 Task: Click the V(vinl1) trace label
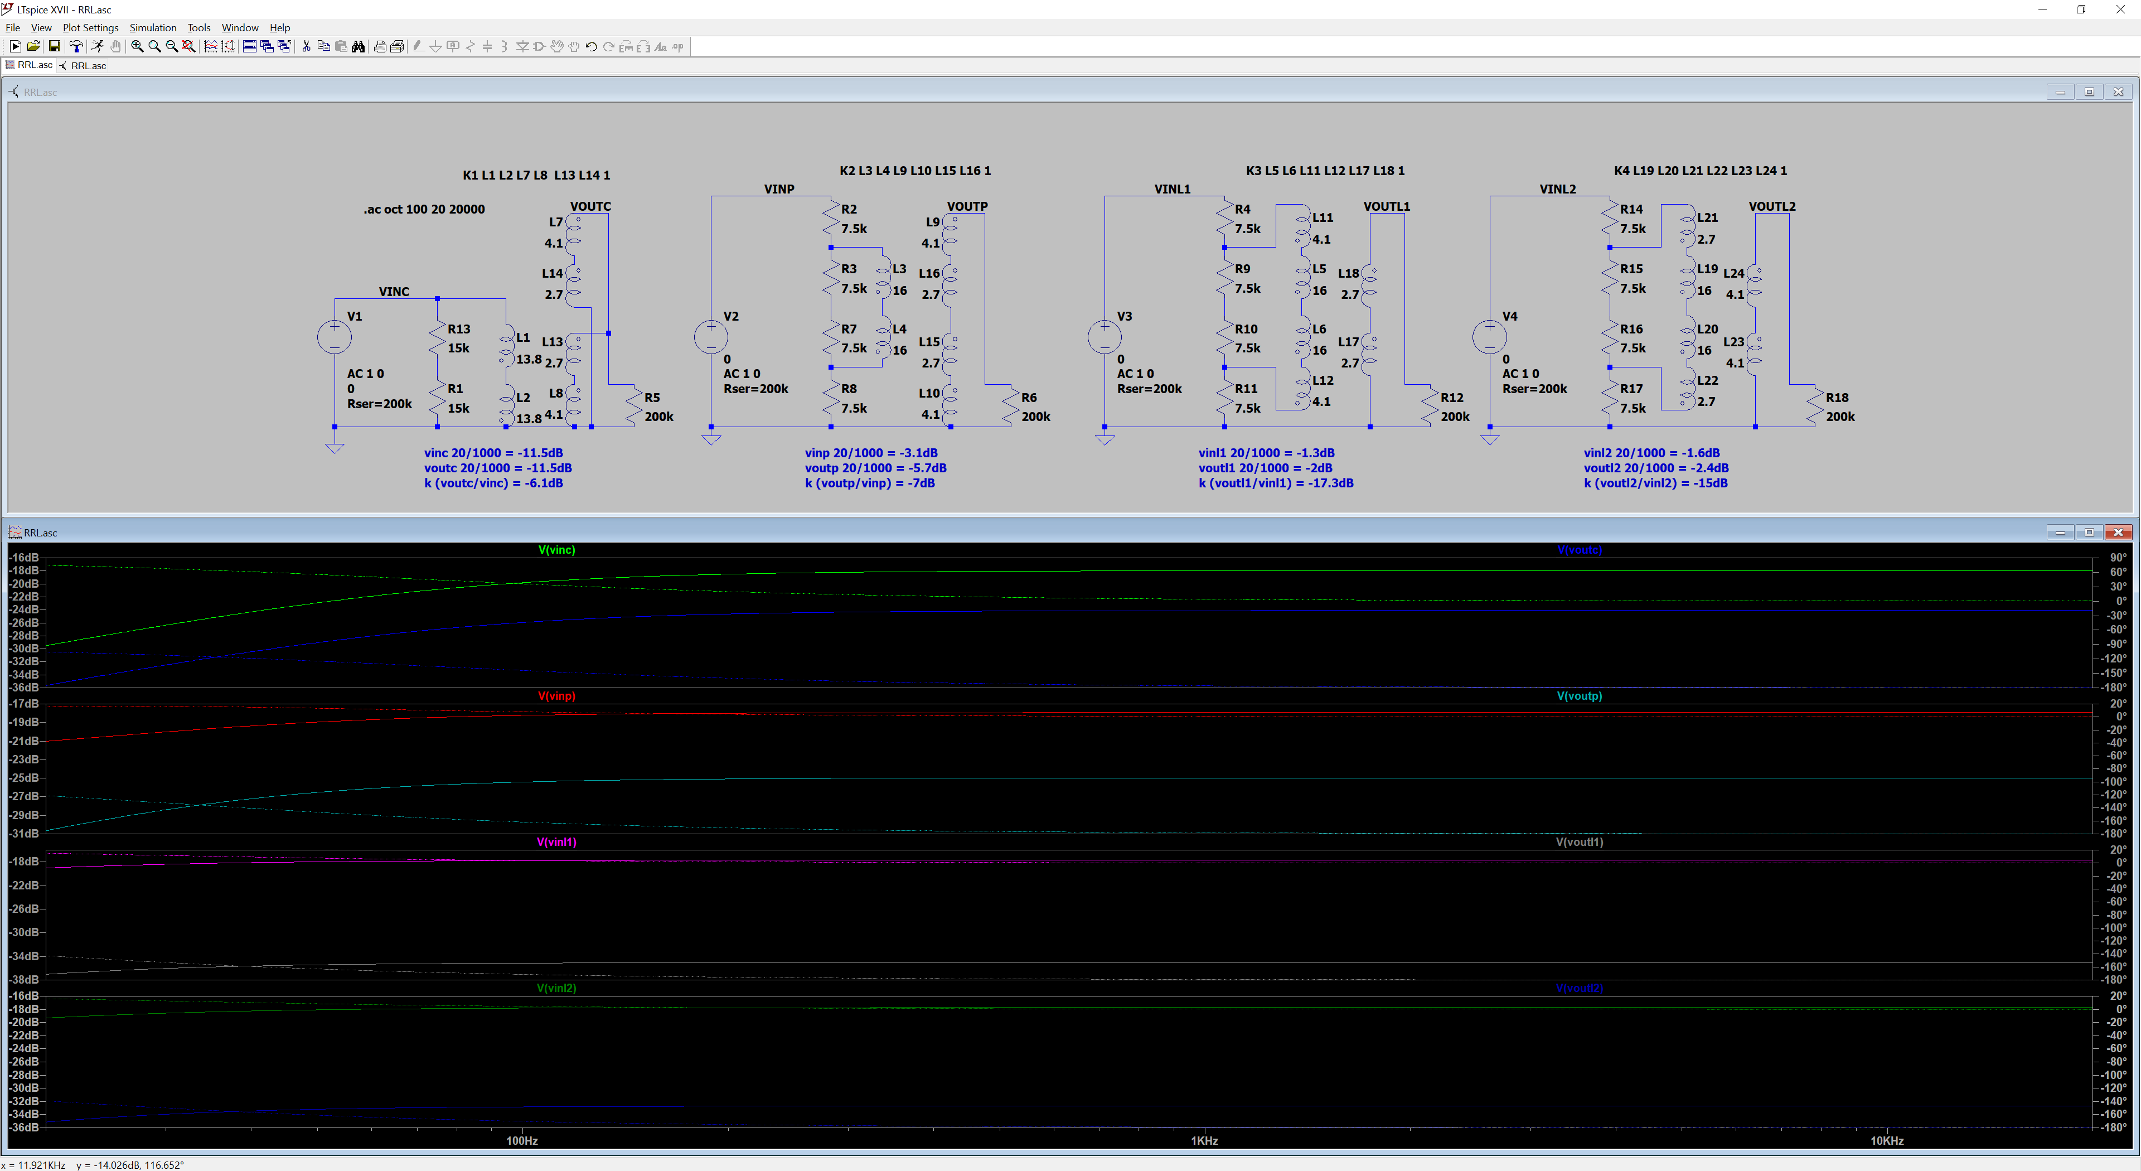pyautogui.click(x=556, y=842)
